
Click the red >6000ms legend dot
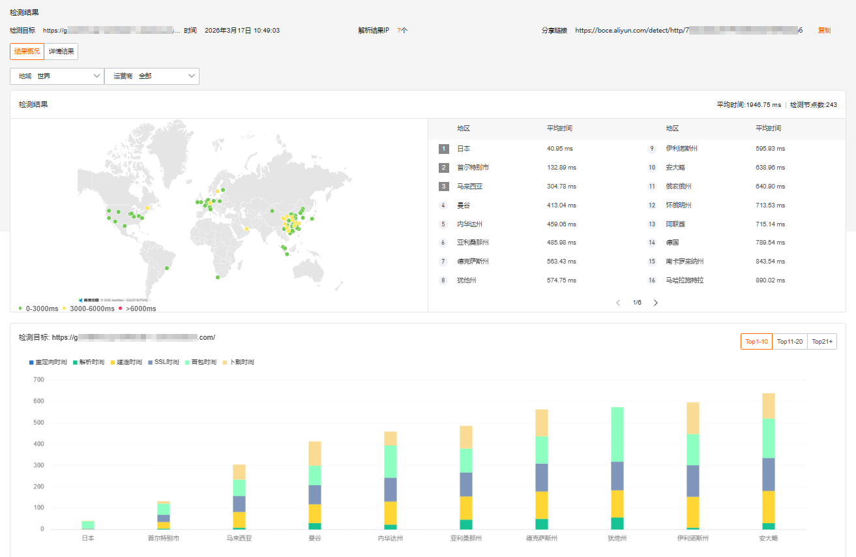click(x=121, y=309)
